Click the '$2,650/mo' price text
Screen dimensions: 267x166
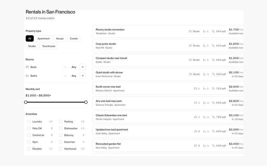pos(236,87)
